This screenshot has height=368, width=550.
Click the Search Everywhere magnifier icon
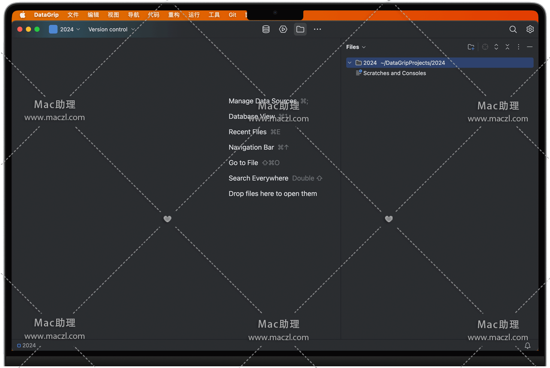[513, 29]
